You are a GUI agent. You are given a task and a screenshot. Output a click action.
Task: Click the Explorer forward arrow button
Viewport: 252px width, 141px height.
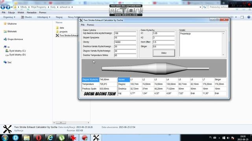pos(8,7)
